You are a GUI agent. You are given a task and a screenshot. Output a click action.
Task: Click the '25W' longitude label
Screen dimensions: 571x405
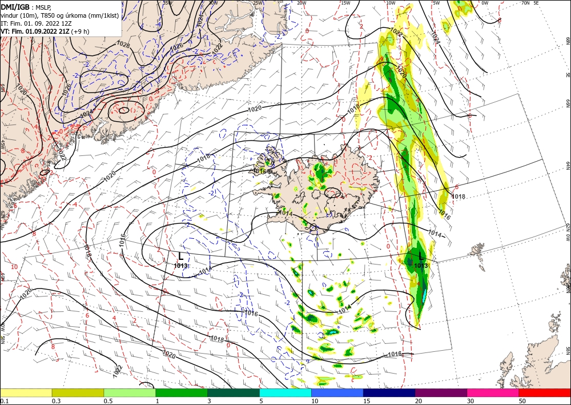[x=258, y=3]
